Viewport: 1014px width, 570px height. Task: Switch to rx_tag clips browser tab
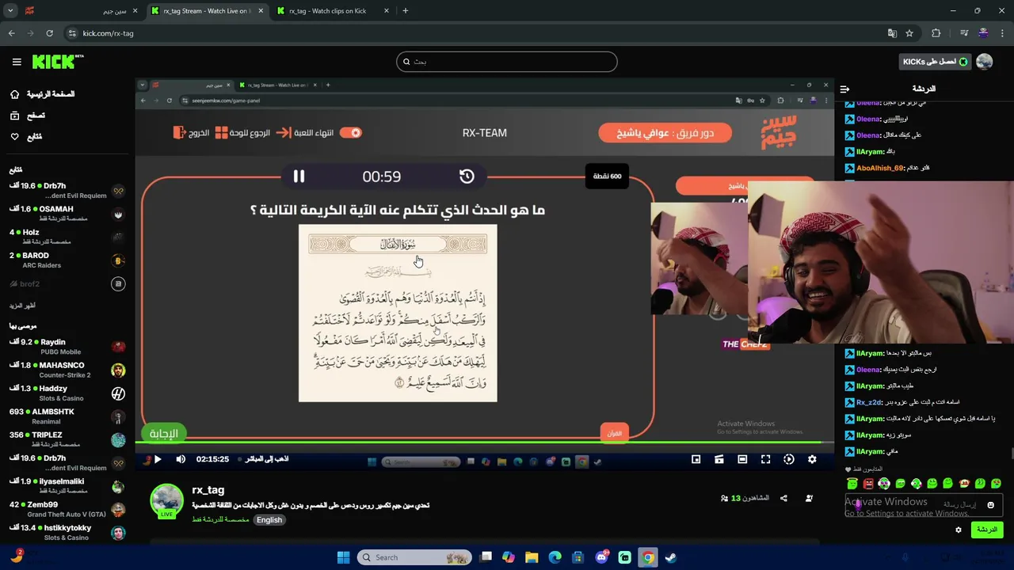tap(332, 11)
